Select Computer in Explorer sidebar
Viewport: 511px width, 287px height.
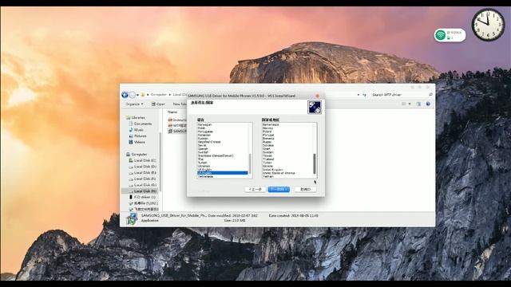137,154
